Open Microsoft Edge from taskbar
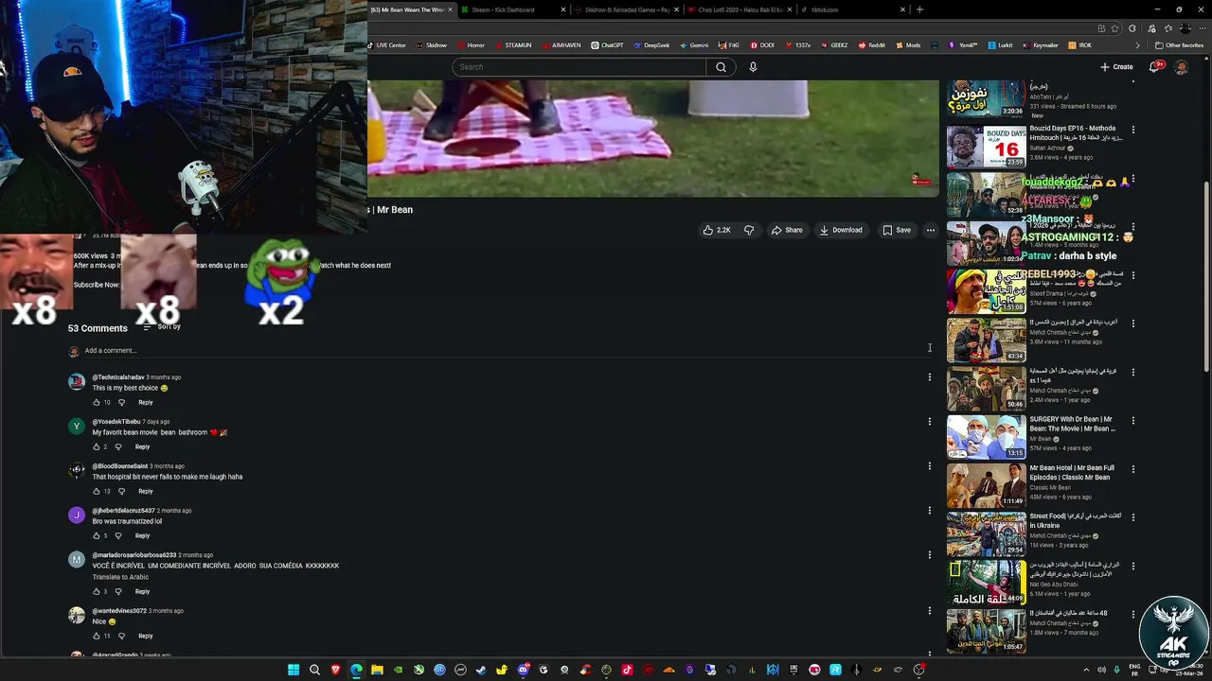Screen dimensions: 1212x681 (x=356, y=671)
